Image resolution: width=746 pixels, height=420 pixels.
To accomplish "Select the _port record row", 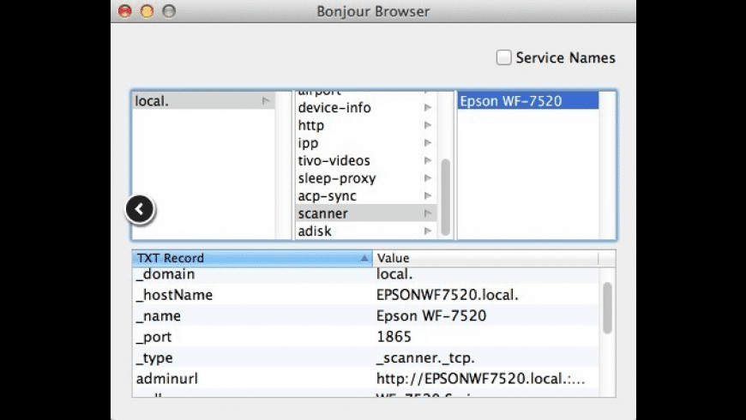I will [365, 337].
